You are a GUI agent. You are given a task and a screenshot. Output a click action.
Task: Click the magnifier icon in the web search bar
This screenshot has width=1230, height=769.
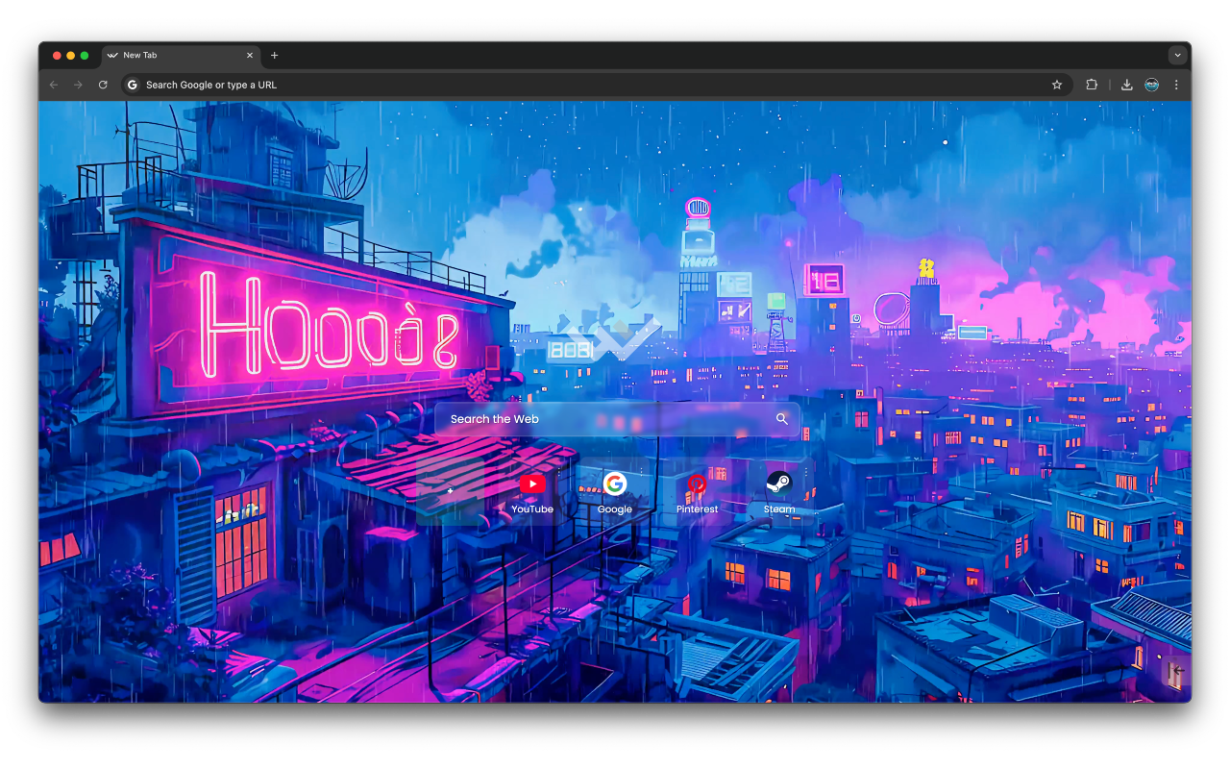coord(781,418)
